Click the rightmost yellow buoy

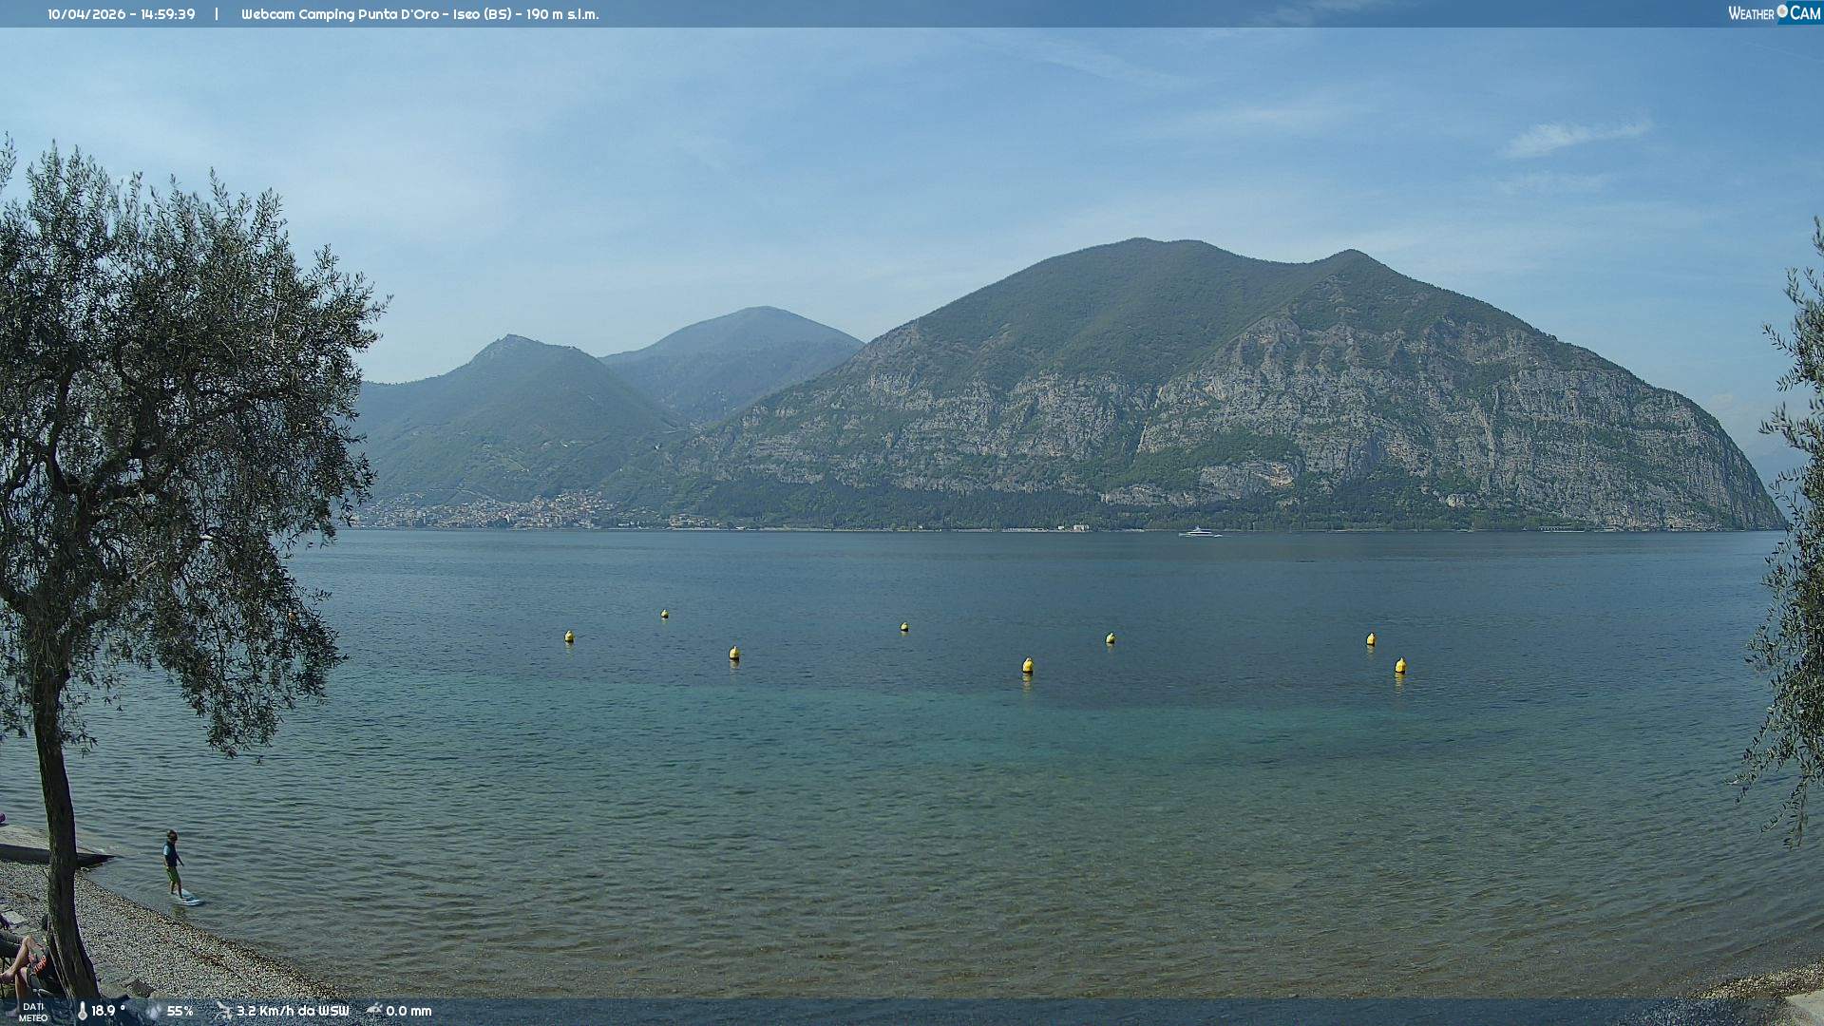pos(1400,665)
